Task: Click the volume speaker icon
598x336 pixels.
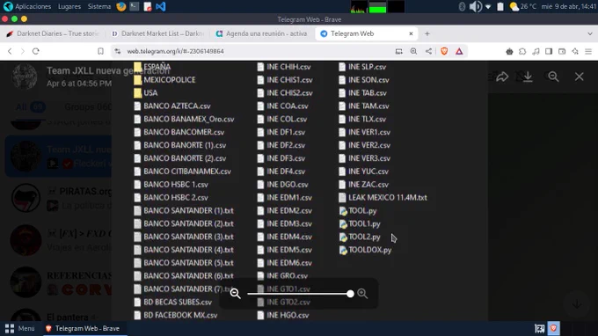Action: 475,6
